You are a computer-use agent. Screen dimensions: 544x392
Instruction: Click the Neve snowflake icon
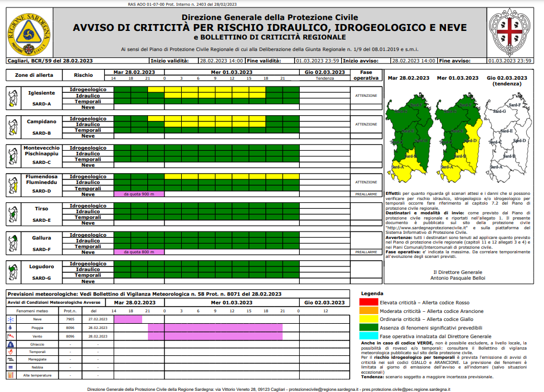coord(11,319)
